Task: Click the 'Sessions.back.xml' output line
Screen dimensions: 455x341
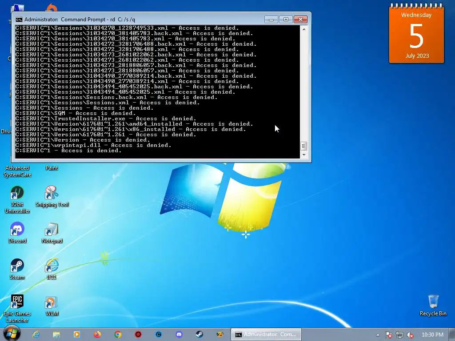Action: (x=116, y=97)
